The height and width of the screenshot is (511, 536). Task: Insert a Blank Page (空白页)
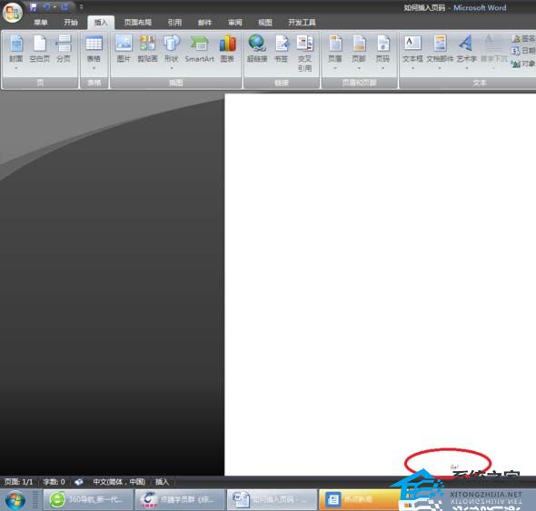[x=40, y=44]
